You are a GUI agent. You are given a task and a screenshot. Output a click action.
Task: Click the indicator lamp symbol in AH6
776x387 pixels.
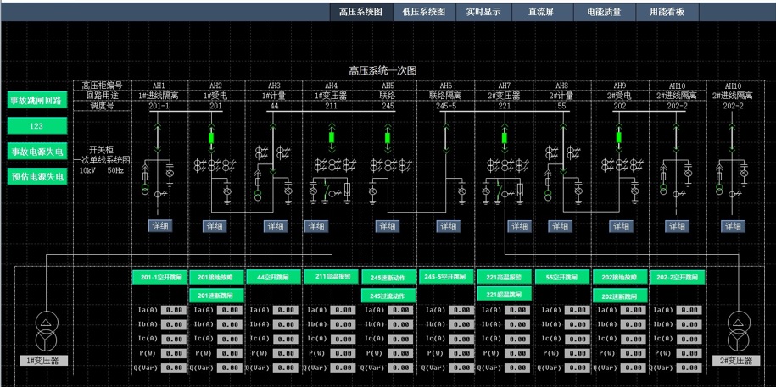pyautogui.click(x=461, y=191)
